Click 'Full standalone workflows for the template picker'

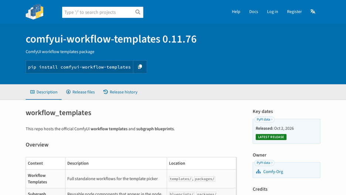pos(112,179)
